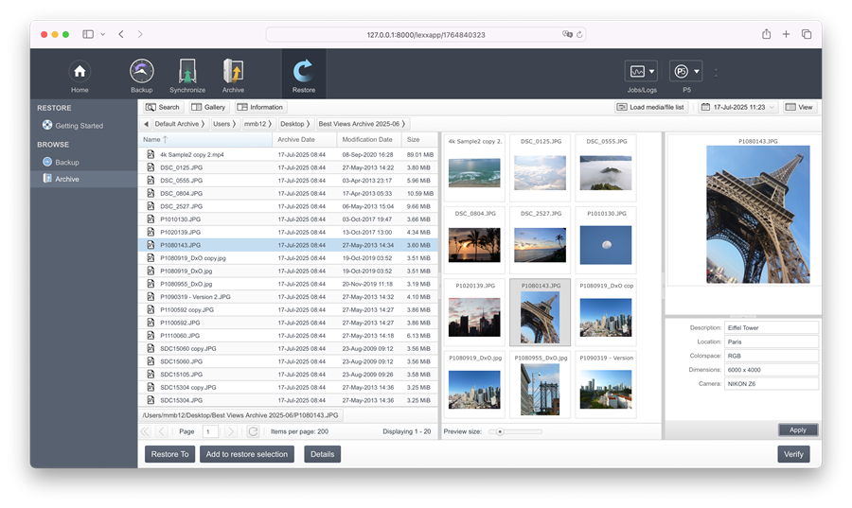Click Add to restore selection button

click(247, 454)
